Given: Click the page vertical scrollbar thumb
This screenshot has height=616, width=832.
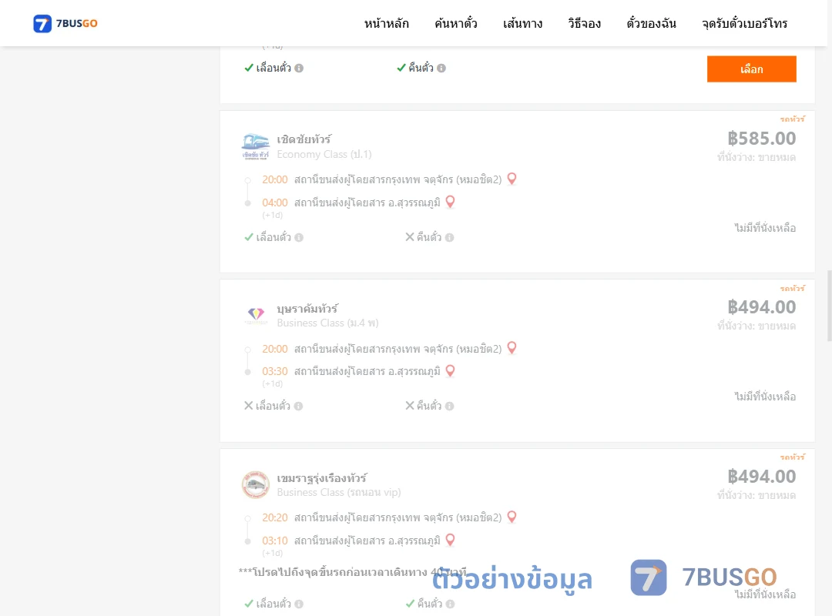Looking at the screenshot, I should click(x=830, y=306).
